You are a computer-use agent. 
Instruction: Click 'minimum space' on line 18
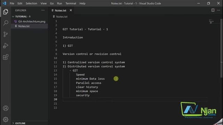(87, 91)
